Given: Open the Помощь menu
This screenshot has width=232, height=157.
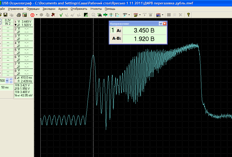Looking at the screenshot, I should pos(110,9).
